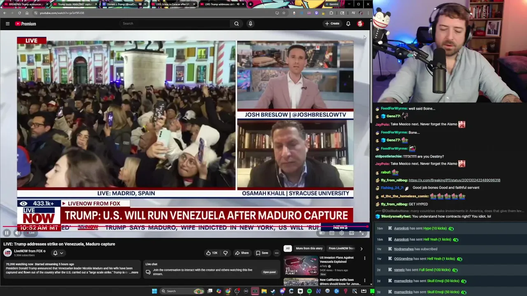Open a new browser tab
The height and width of the screenshot is (296, 527).
[x=250, y=4]
